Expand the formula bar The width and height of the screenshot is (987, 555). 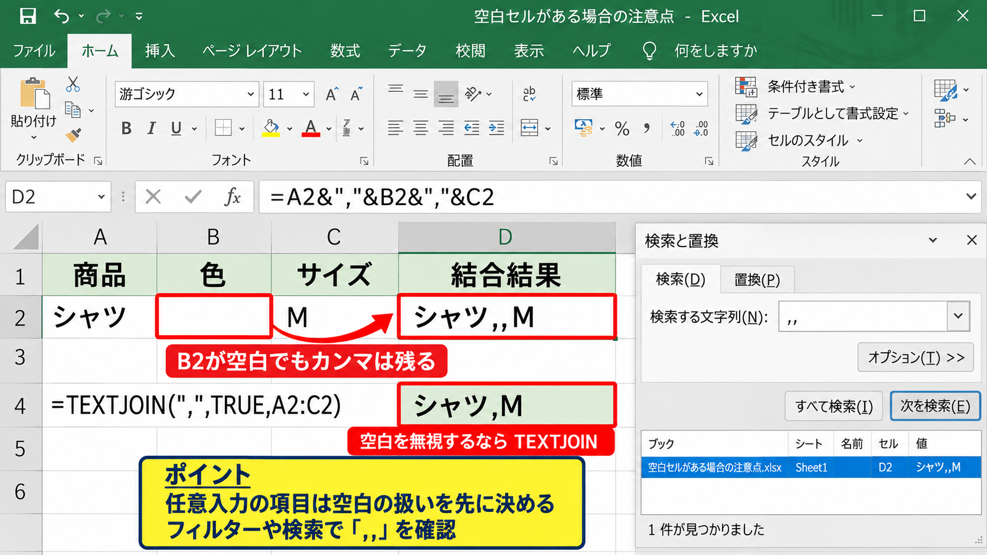click(971, 196)
